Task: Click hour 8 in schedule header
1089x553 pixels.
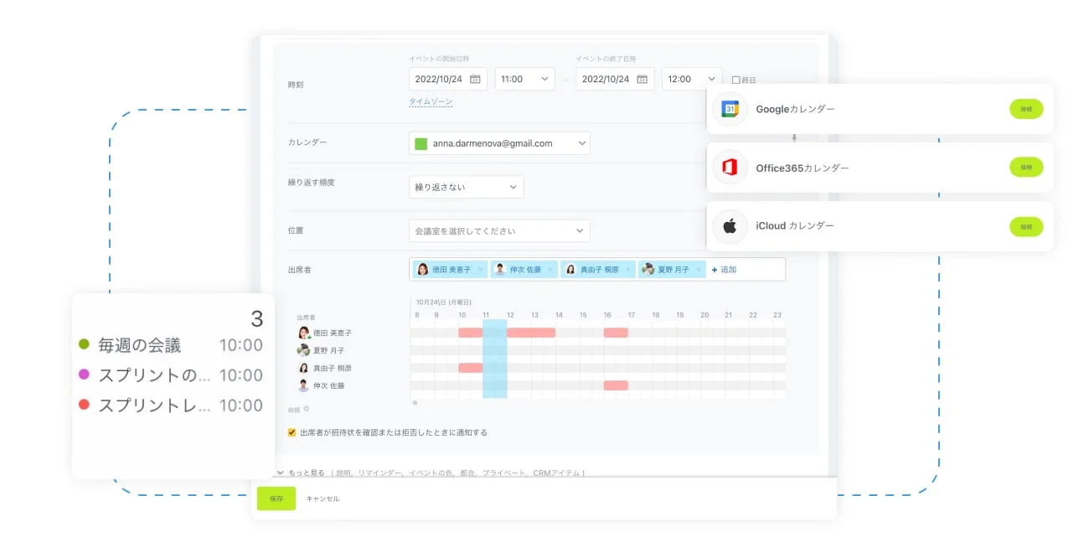Action: (416, 315)
